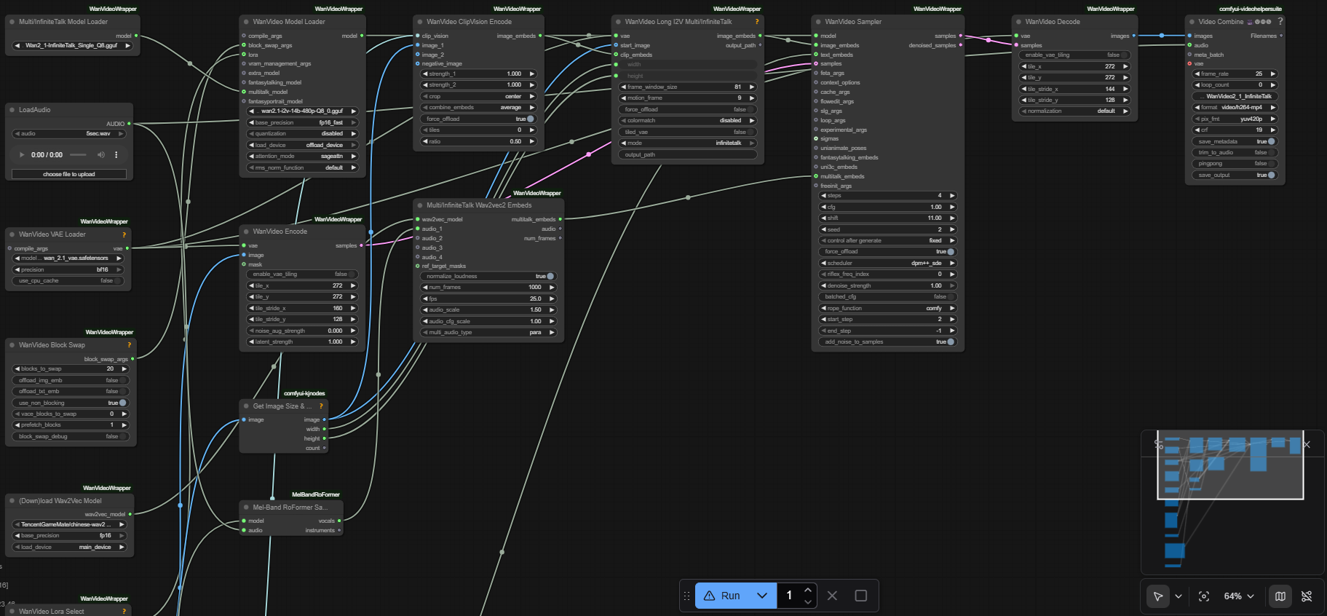
Task: Toggle the minimap icon in bottom toolbar
Action: [x=1280, y=596]
